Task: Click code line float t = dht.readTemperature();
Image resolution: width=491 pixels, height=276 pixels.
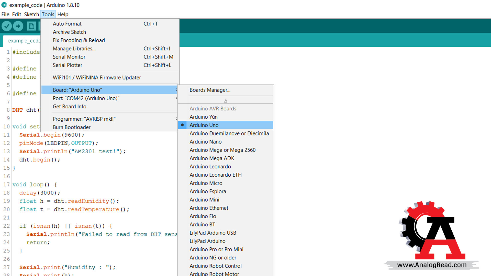Action: click(74, 210)
